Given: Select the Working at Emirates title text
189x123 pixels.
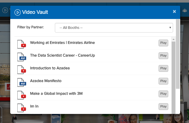Looking at the screenshot, I should 62,43.
